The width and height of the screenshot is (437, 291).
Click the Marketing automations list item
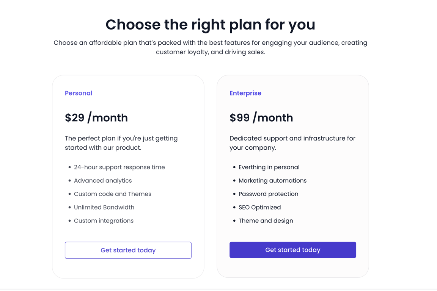pos(273,180)
